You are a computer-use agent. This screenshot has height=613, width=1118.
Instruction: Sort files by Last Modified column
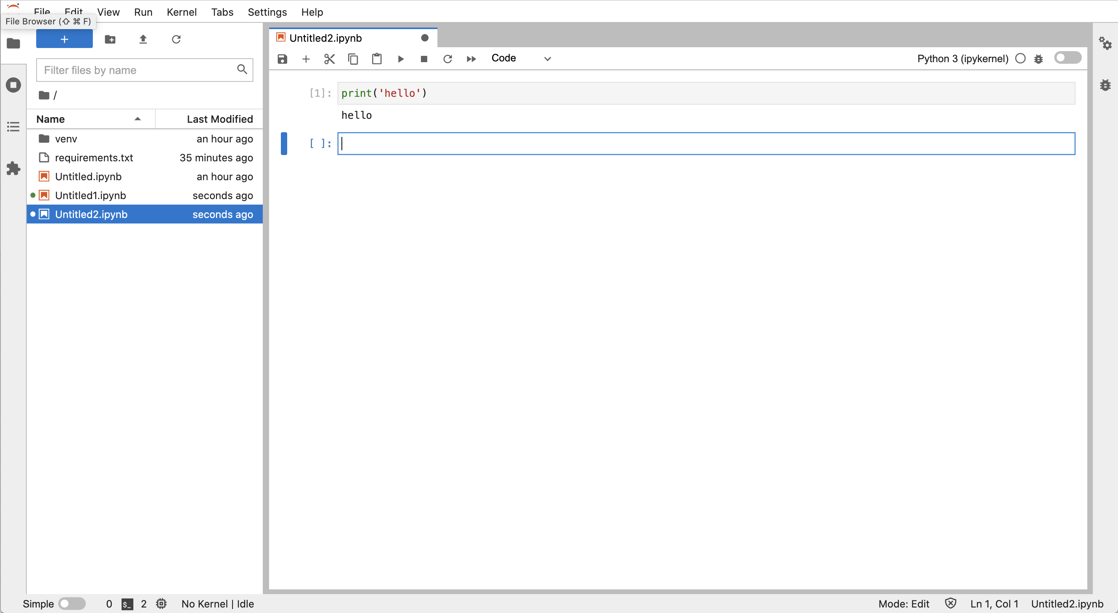[x=209, y=119]
